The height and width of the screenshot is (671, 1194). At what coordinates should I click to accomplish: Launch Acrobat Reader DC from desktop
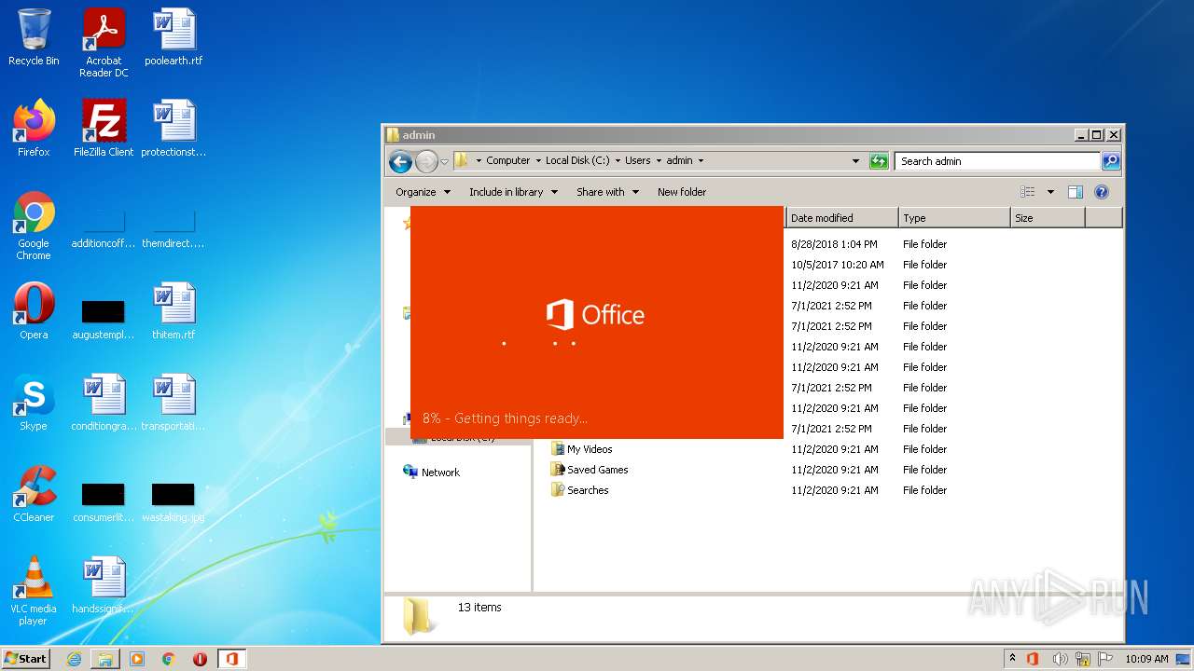tap(104, 43)
